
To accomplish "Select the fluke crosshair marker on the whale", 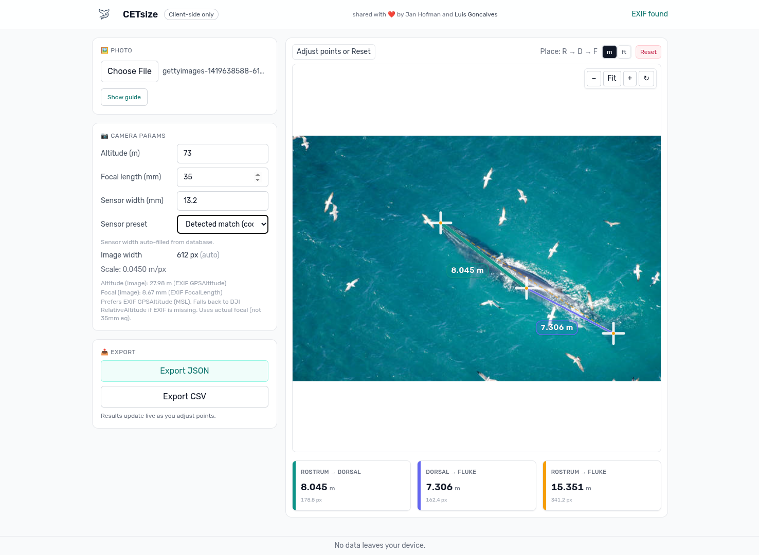I will (613, 334).
